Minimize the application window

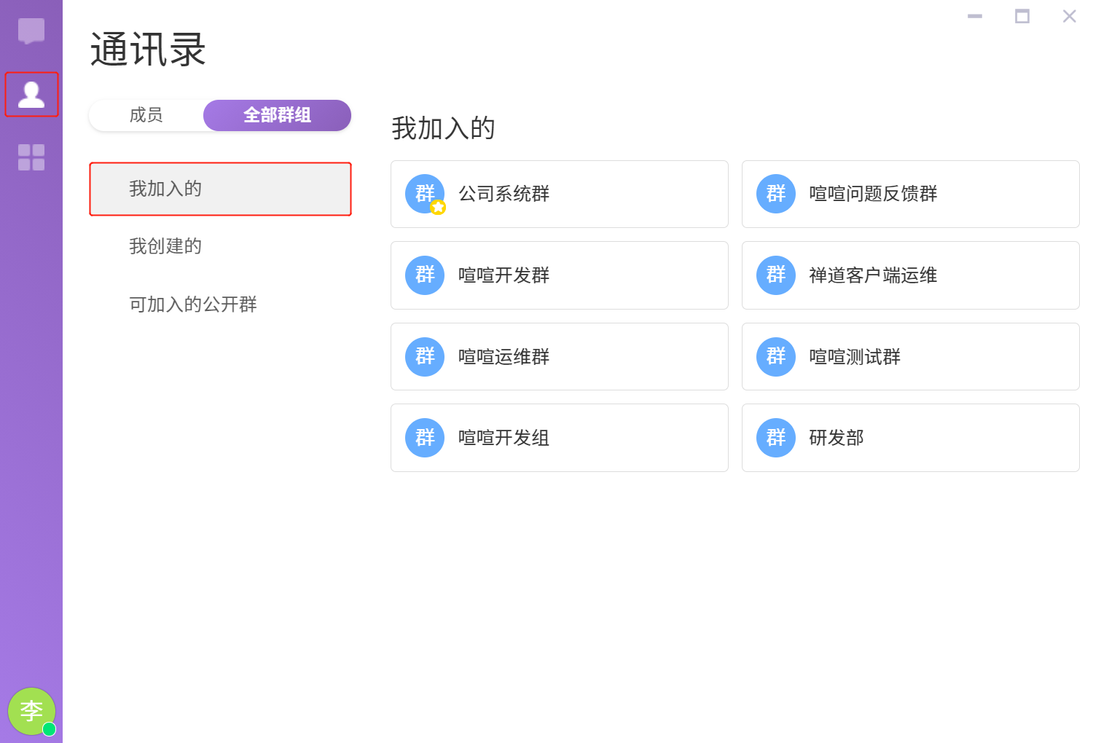975,16
